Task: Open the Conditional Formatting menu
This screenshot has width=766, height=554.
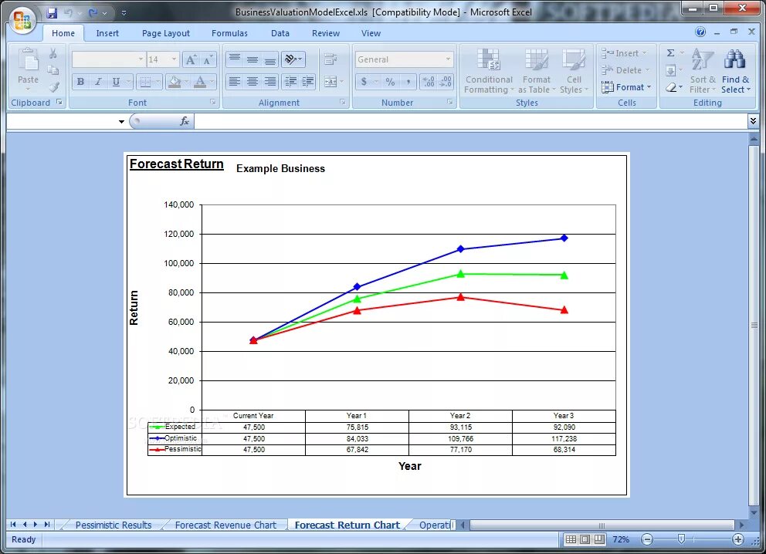Action: point(489,71)
